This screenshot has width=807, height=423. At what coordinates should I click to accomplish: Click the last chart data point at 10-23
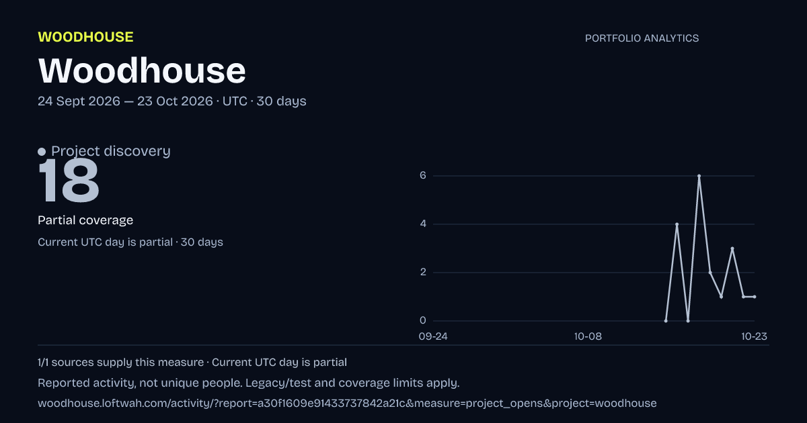[x=755, y=297]
